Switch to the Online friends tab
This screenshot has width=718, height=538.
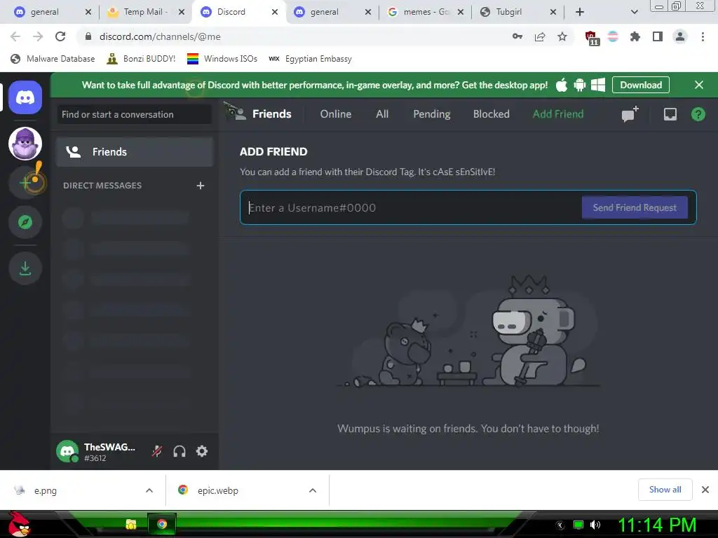(x=336, y=114)
